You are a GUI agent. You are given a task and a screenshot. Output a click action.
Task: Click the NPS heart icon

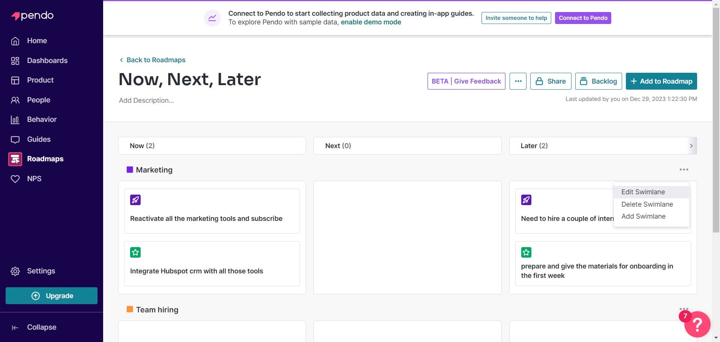(15, 178)
